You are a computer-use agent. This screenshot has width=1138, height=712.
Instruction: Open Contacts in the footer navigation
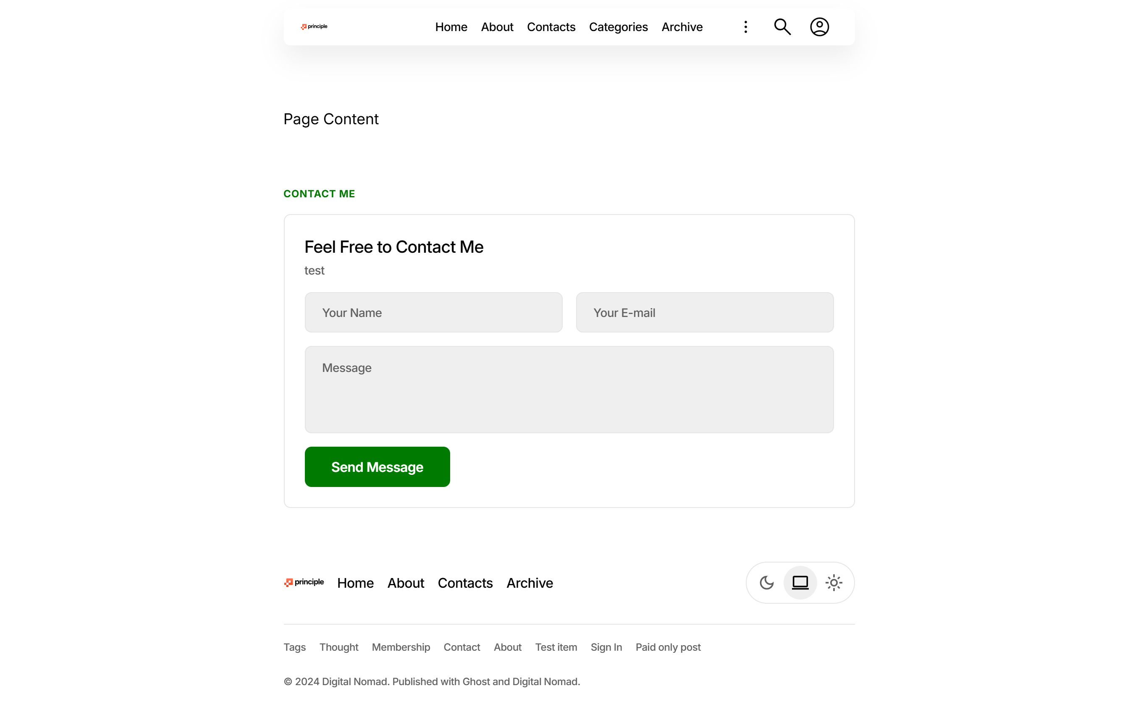[x=465, y=583]
